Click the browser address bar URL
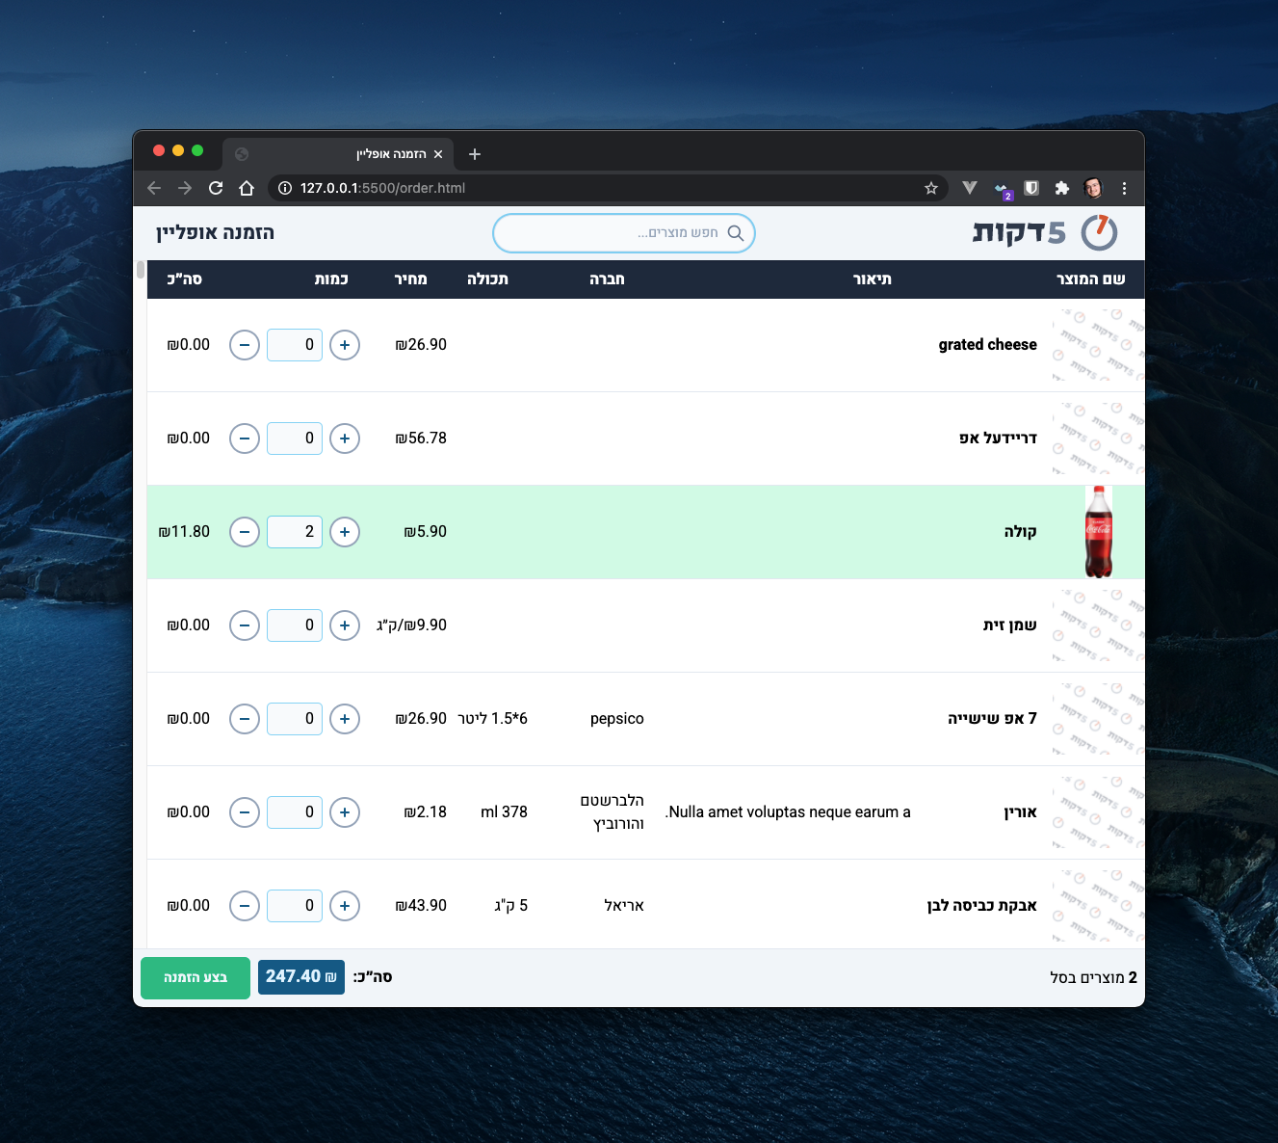Image resolution: width=1278 pixels, height=1143 pixels. pyautogui.click(x=382, y=188)
